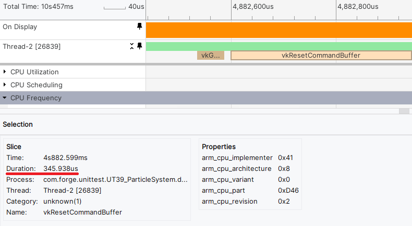Collapse the CPU Frequency section

coord(5,98)
